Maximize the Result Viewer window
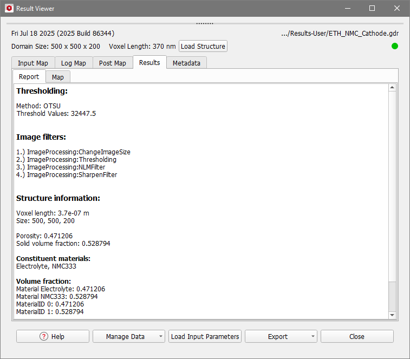The height and width of the screenshot is (359, 410). click(372, 9)
